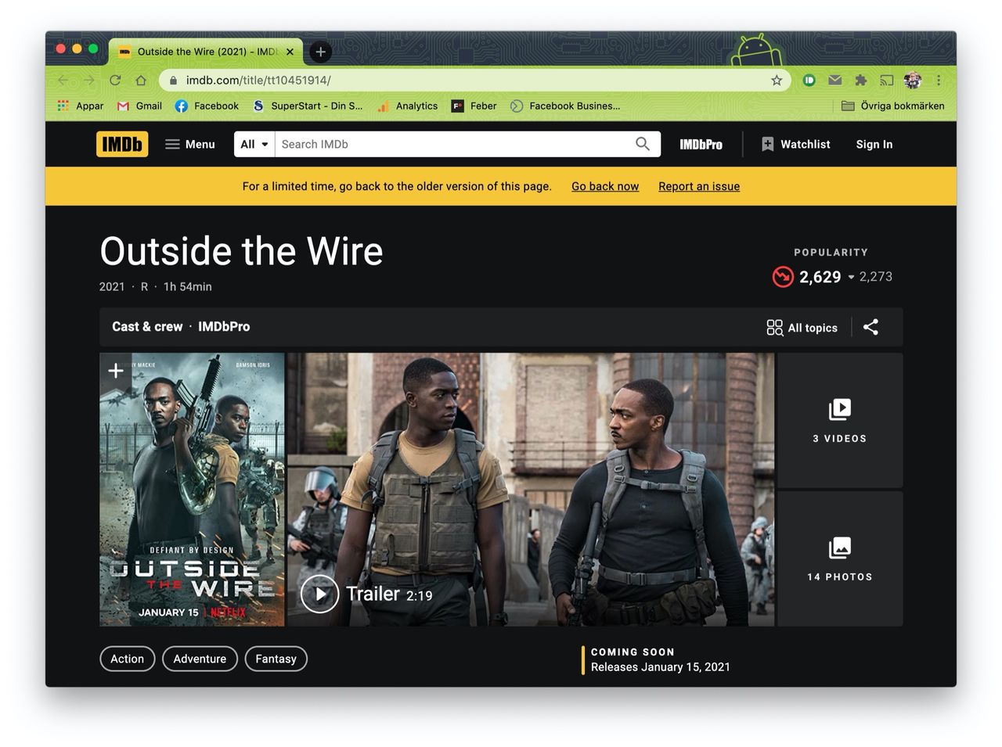
Task: Switch to the Outside the Wire browser tab
Action: click(200, 52)
